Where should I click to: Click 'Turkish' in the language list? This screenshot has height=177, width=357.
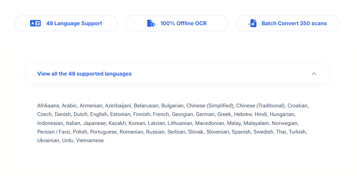(x=297, y=132)
